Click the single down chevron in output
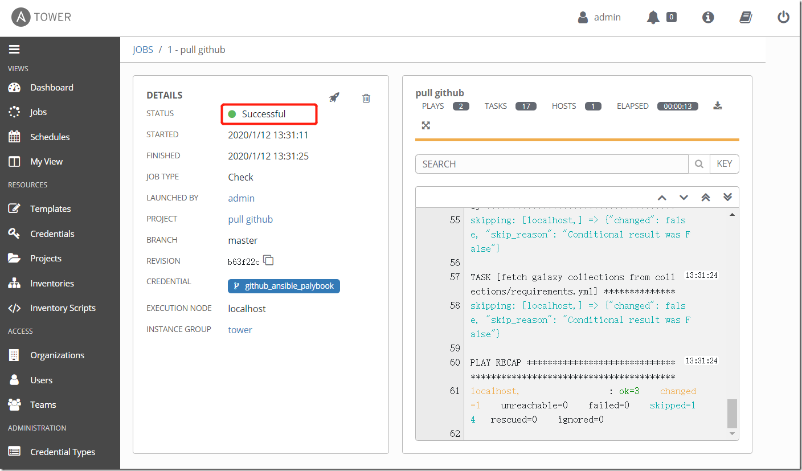The height and width of the screenshot is (471, 802). (684, 198)
